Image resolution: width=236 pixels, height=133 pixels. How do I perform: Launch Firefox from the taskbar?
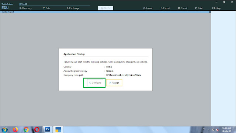(15, 130)
